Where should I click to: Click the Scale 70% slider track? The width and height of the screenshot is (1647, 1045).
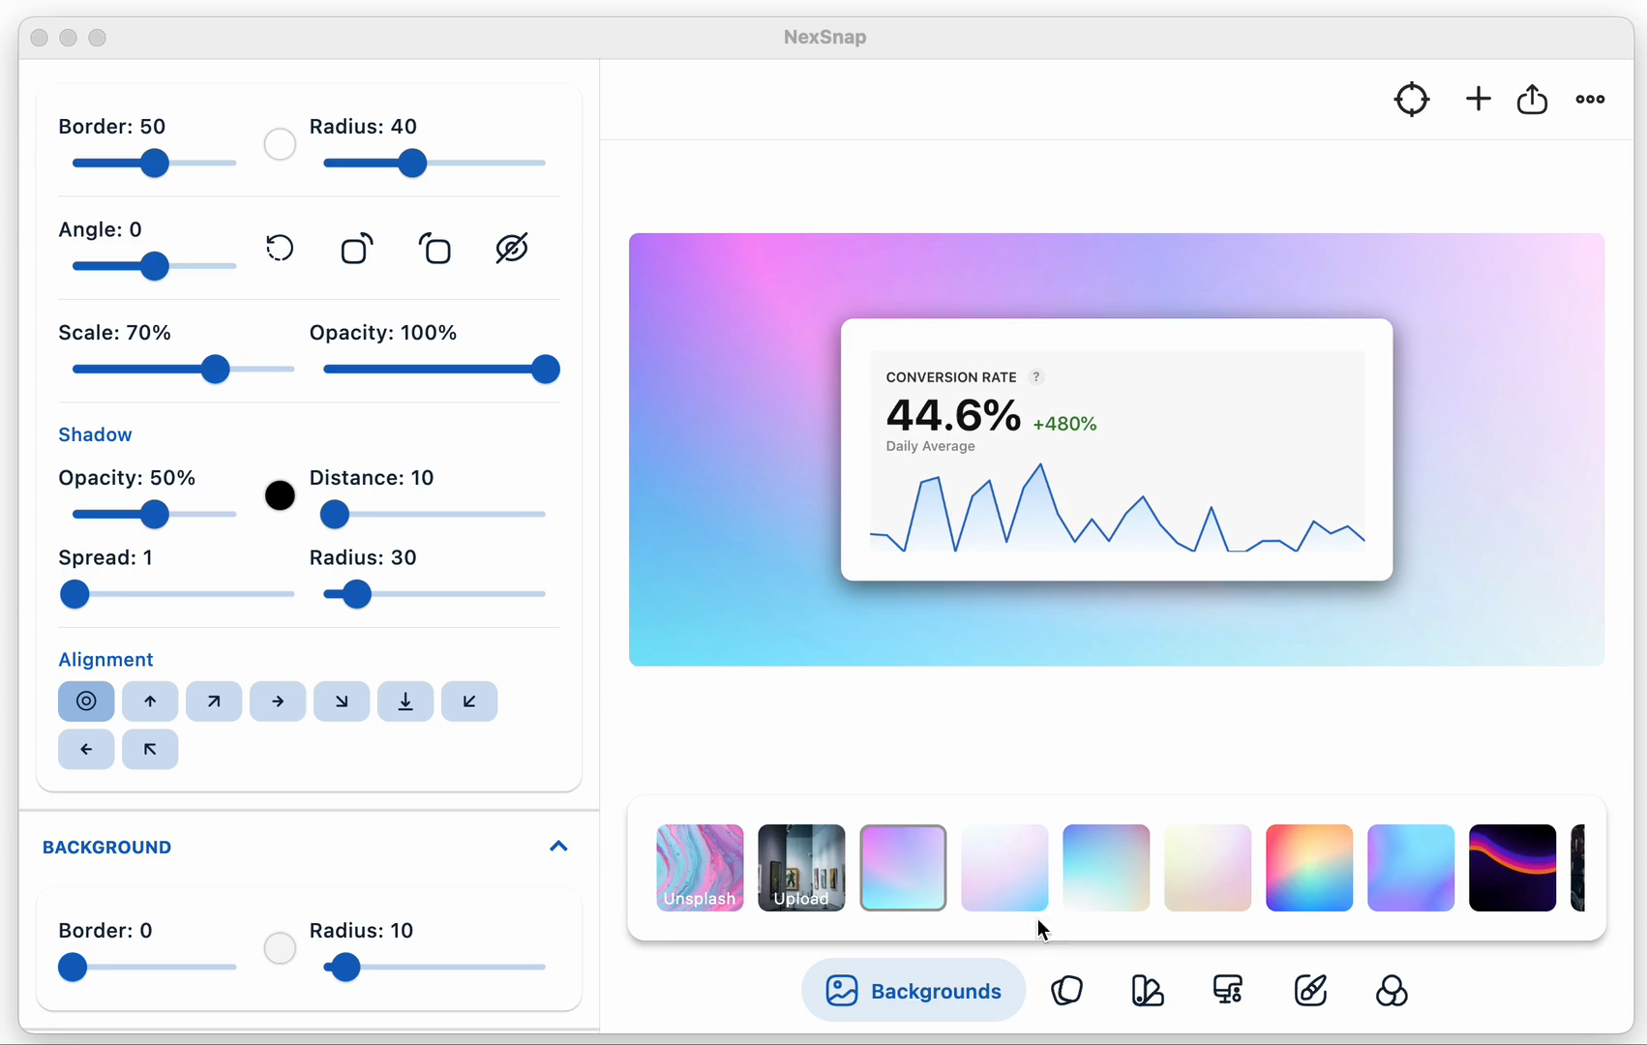[183, 369]
